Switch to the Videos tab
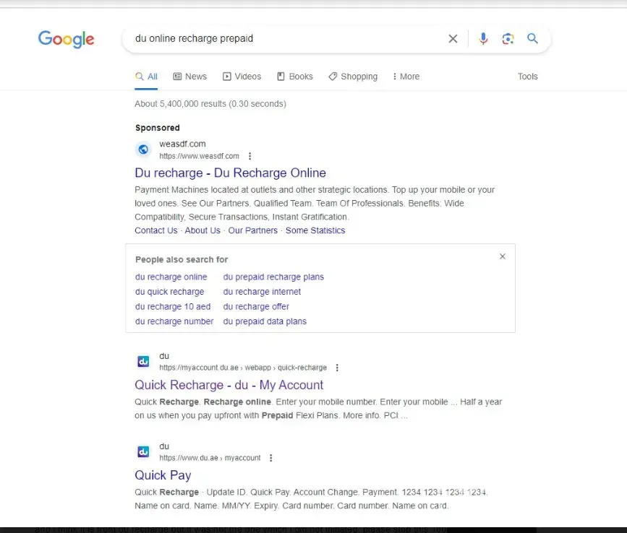Screen dimensions: 627x533 [242, 77]
